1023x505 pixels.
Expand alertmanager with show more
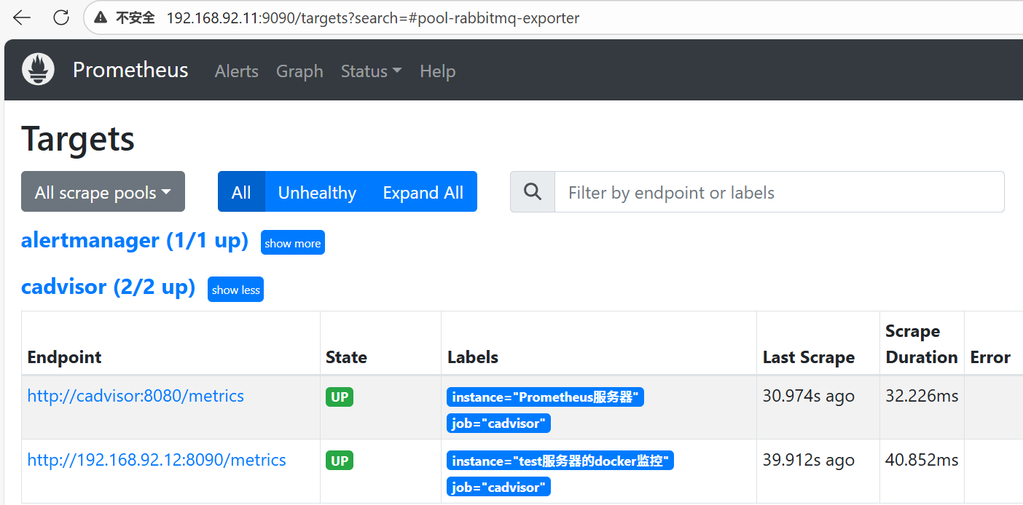tap(293, 243)
